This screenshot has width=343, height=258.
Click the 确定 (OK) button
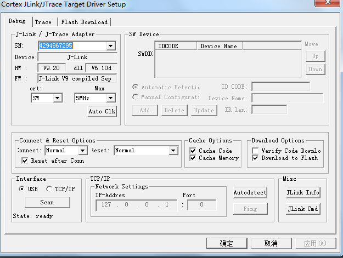tap(227, 243)
